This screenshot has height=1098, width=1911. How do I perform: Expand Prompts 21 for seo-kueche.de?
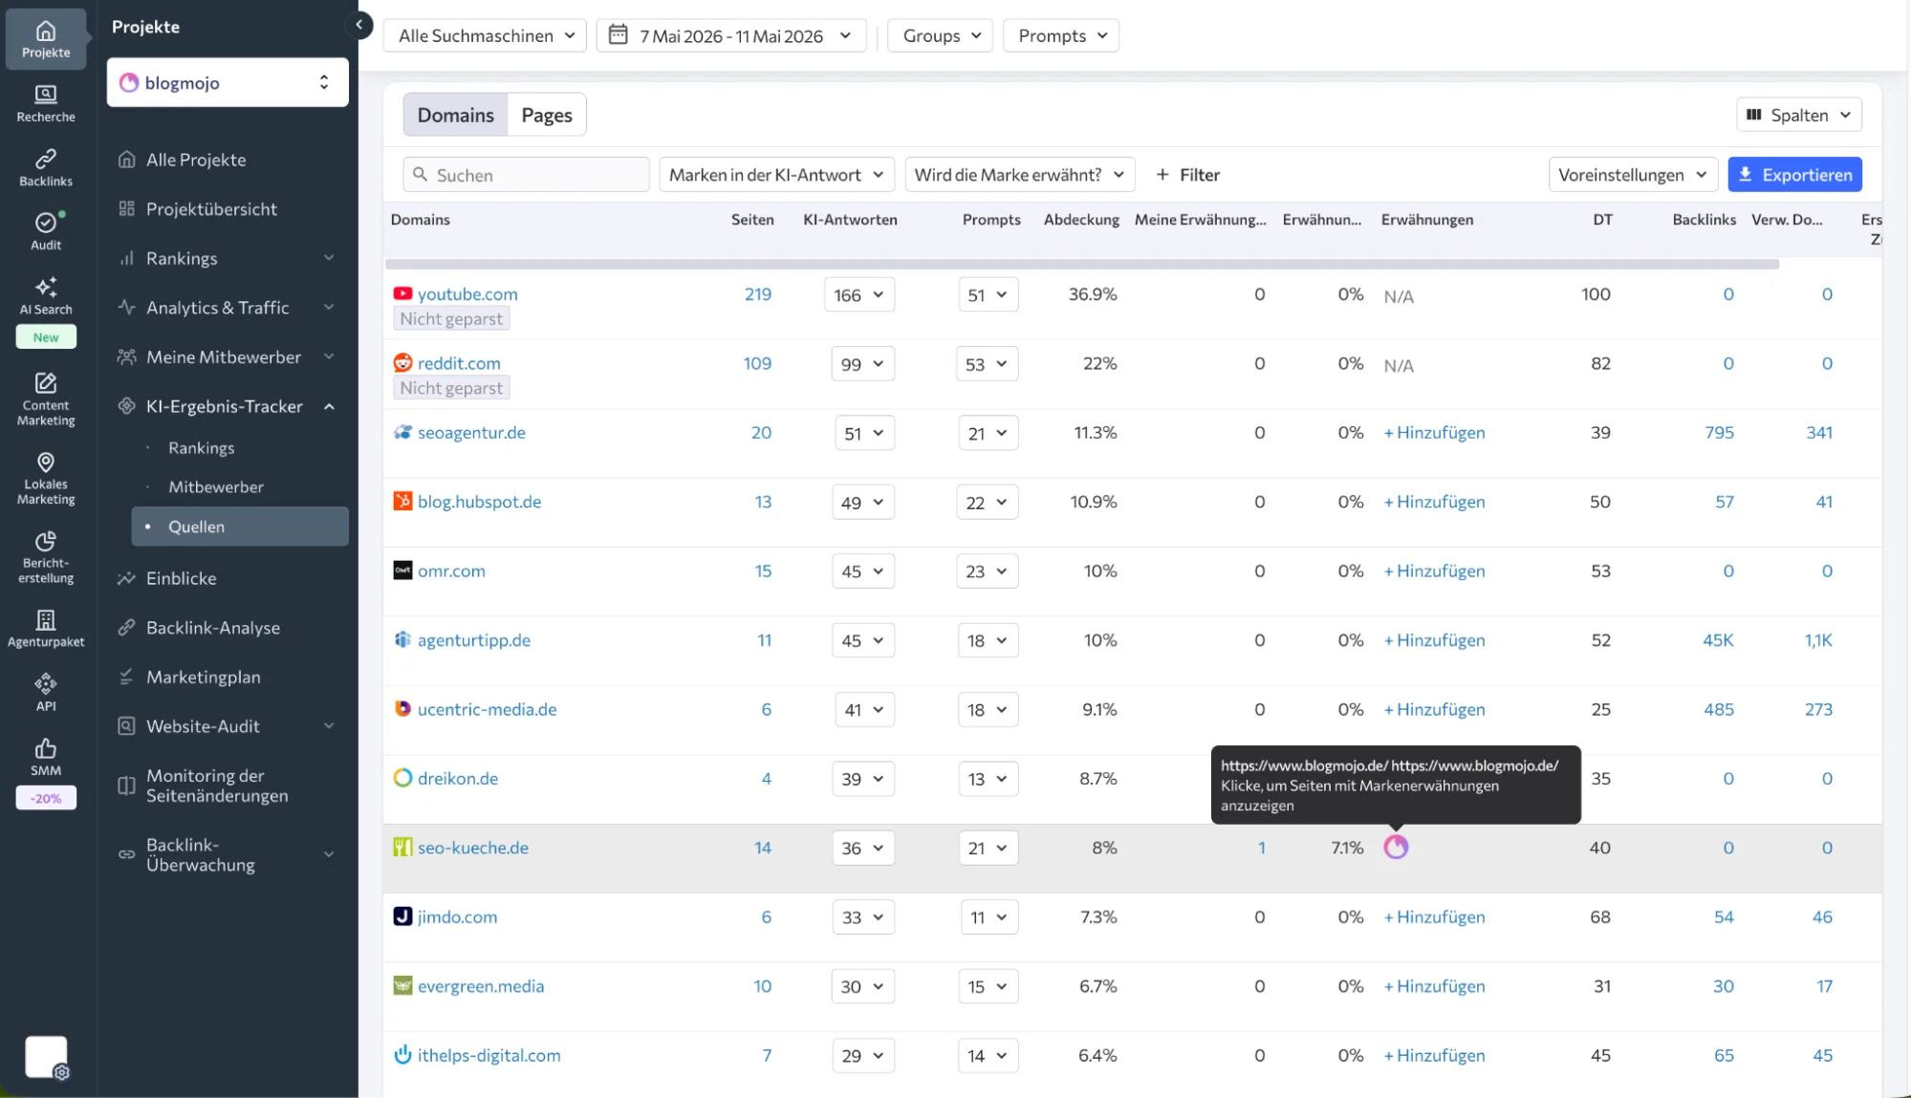(x=988, y=848)
